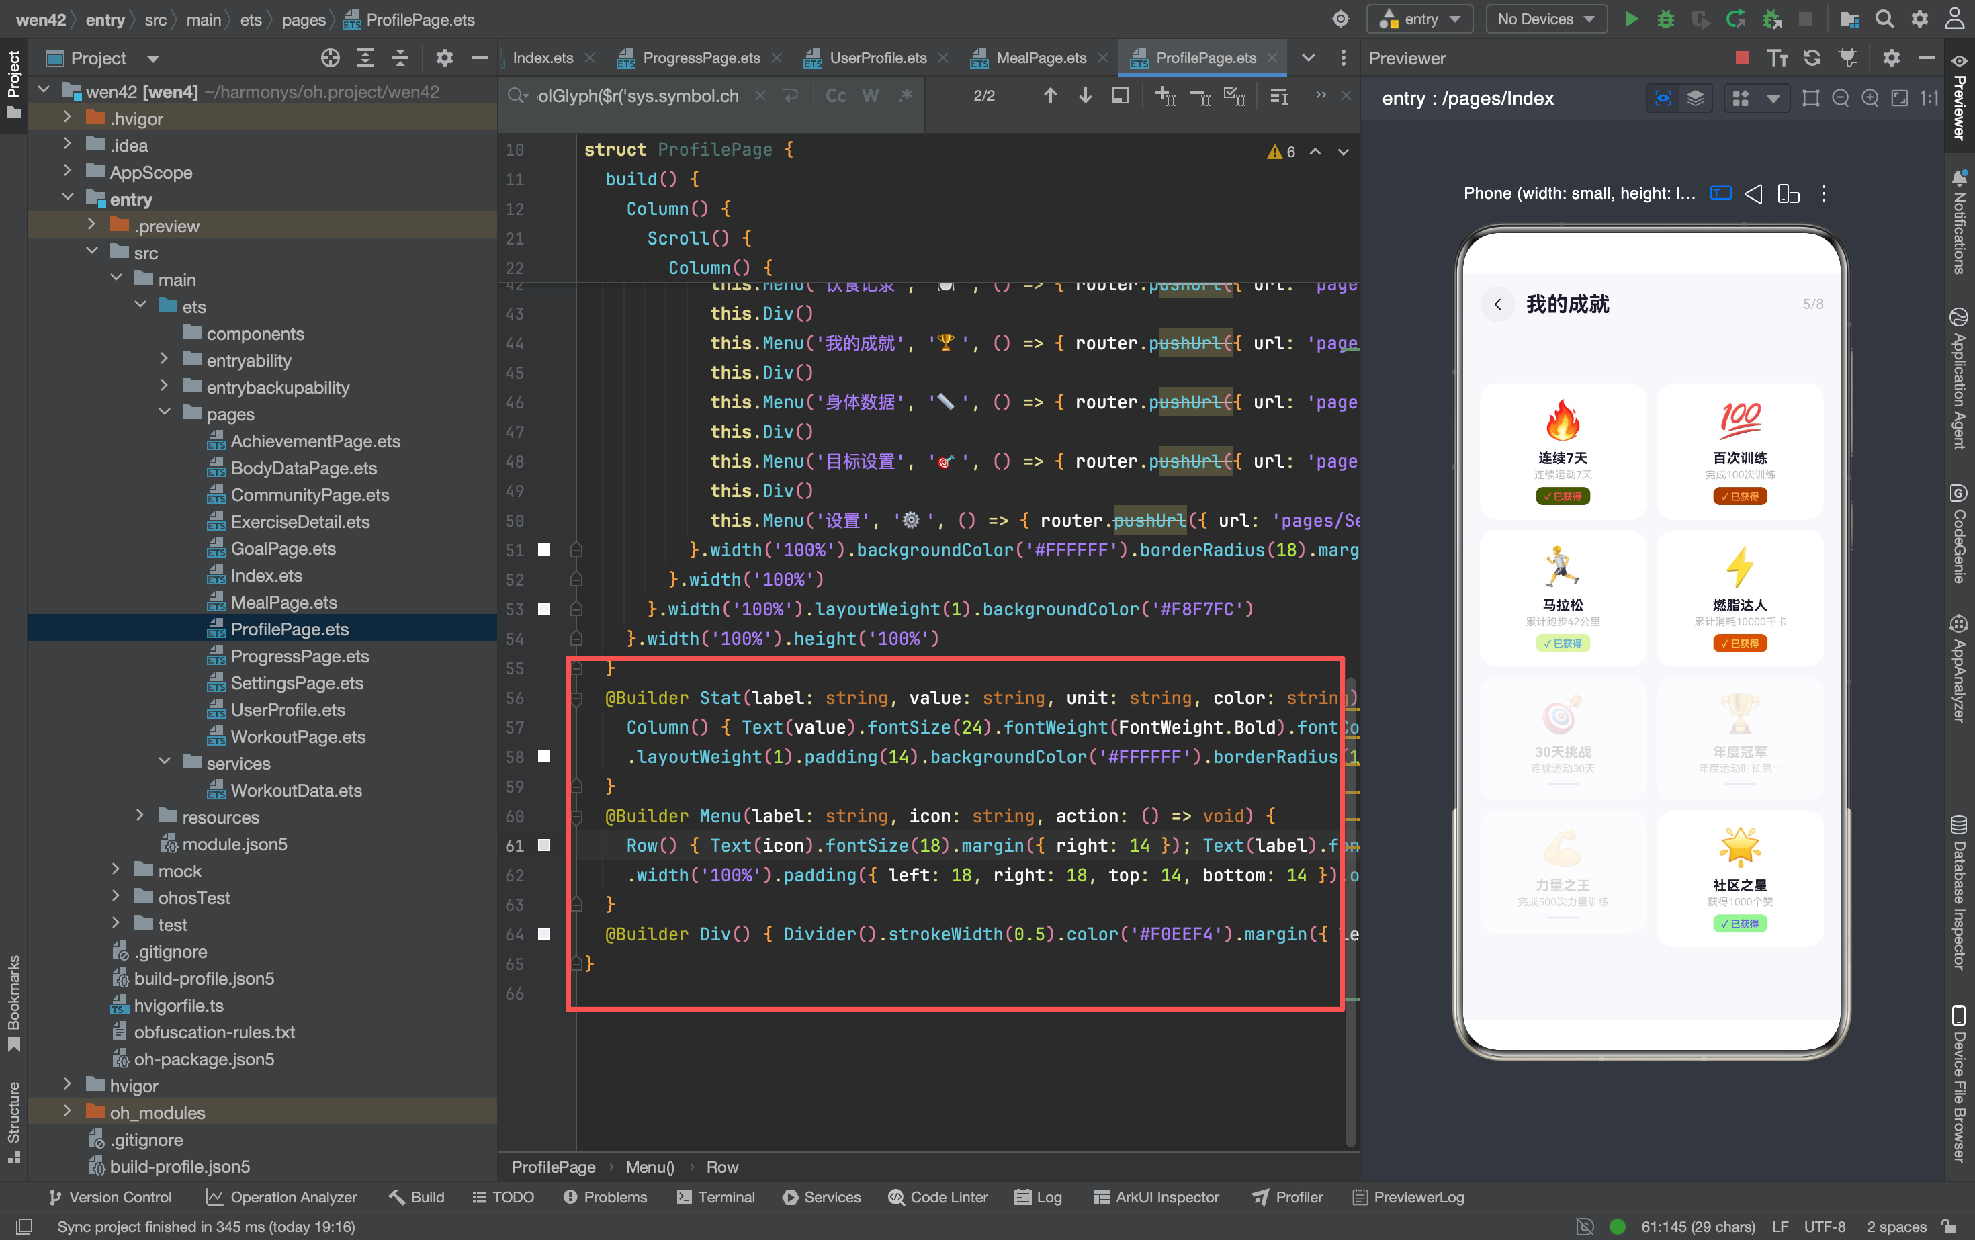Go to previous search occurrence
Screen dimensions: 1975x1240
[1050, 96]
